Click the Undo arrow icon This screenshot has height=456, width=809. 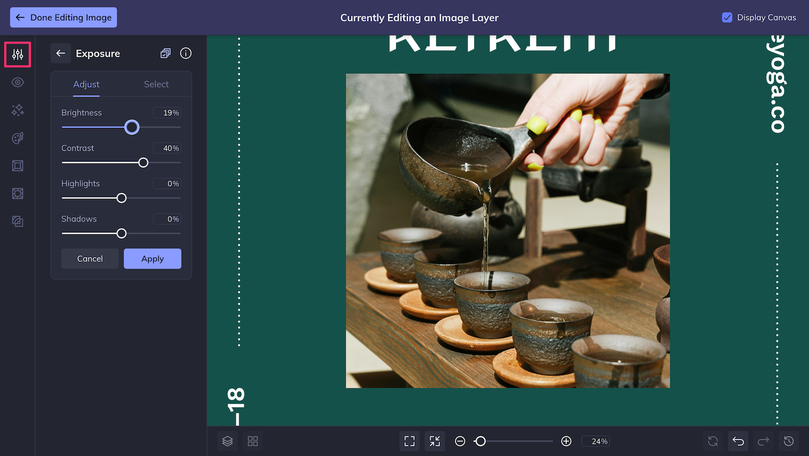[738, 441]
